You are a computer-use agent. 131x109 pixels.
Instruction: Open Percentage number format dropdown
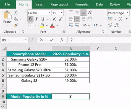pos(128,13)
